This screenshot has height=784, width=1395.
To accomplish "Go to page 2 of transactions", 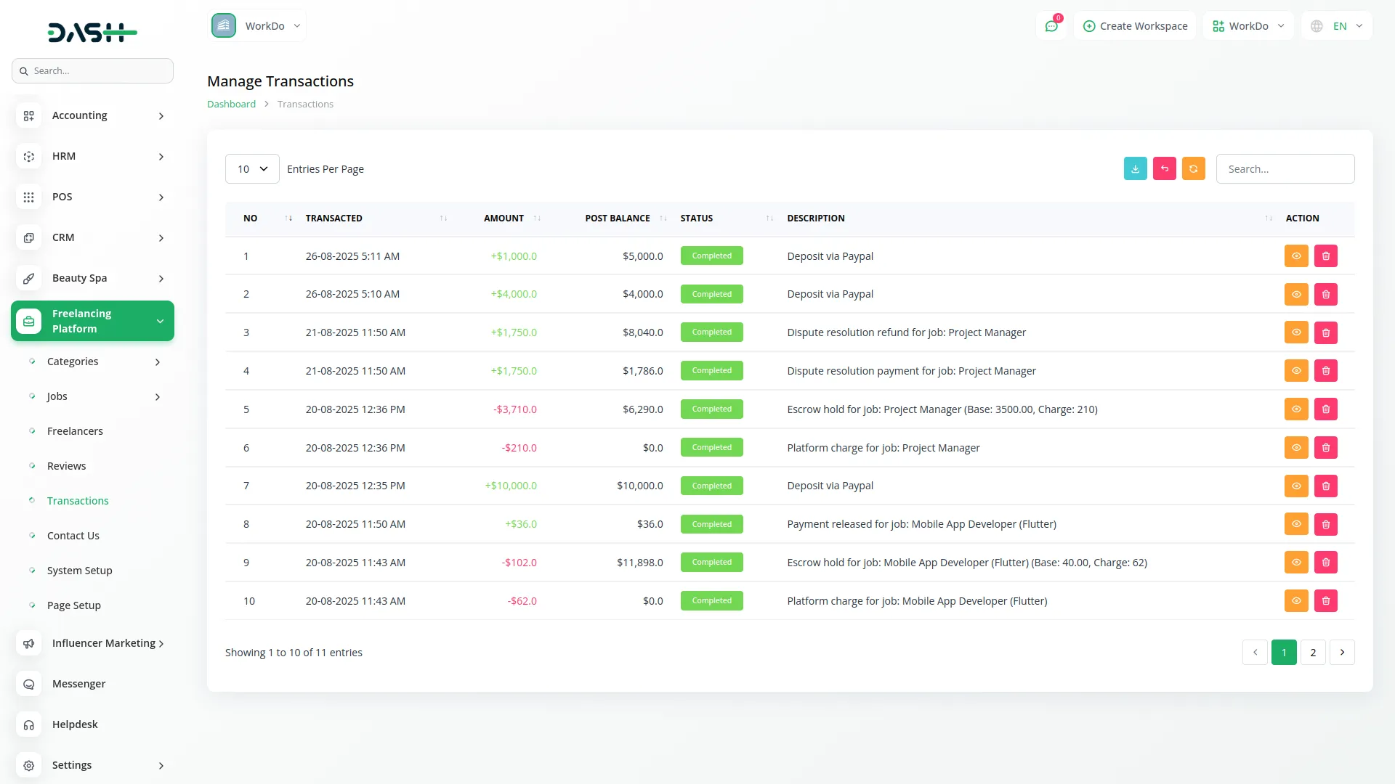I will 1313,652.
